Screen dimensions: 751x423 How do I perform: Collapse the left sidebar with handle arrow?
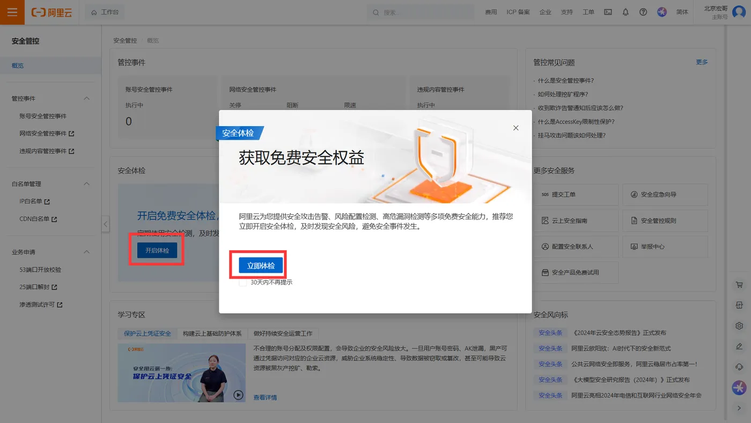point(106,224)
